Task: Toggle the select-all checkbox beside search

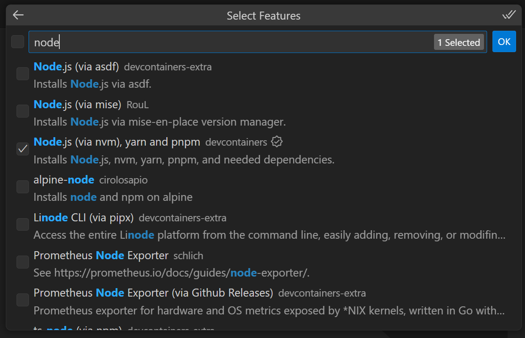Action: pyautogui.click(x=18, y=42)
